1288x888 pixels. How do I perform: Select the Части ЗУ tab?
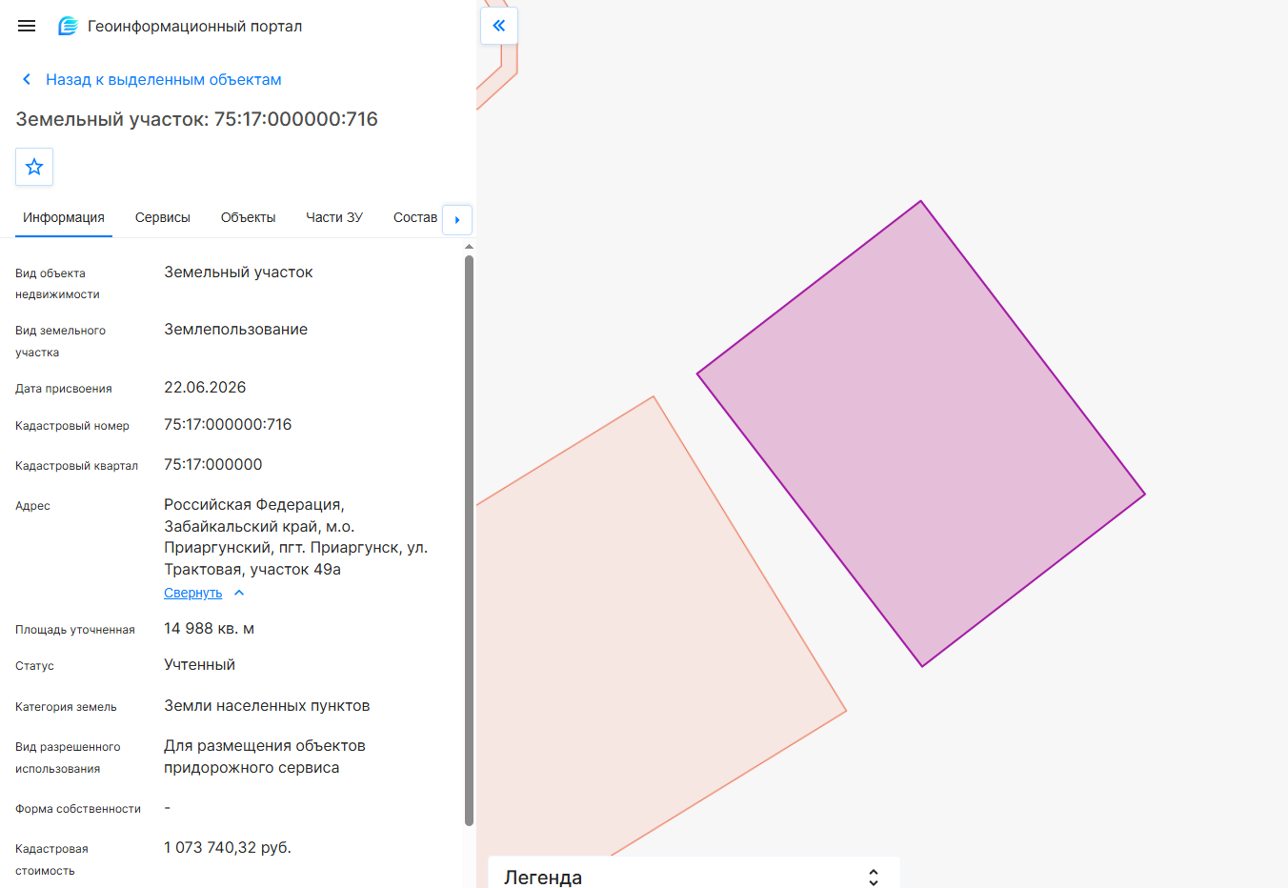[334, 217]
